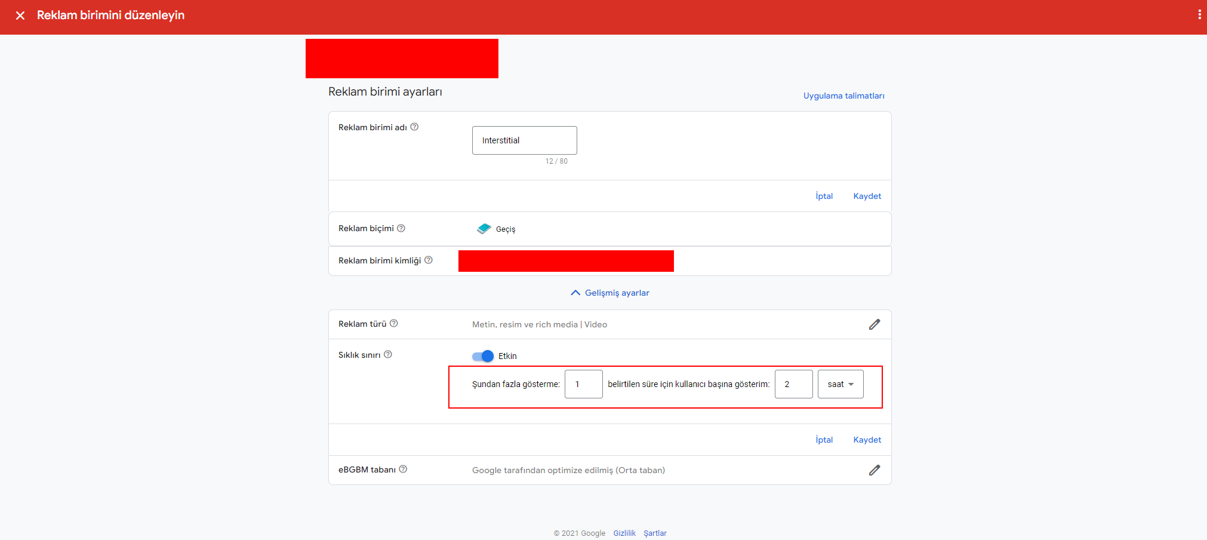Focus the Interstitial ad unit name field

(x=525, y=140)
